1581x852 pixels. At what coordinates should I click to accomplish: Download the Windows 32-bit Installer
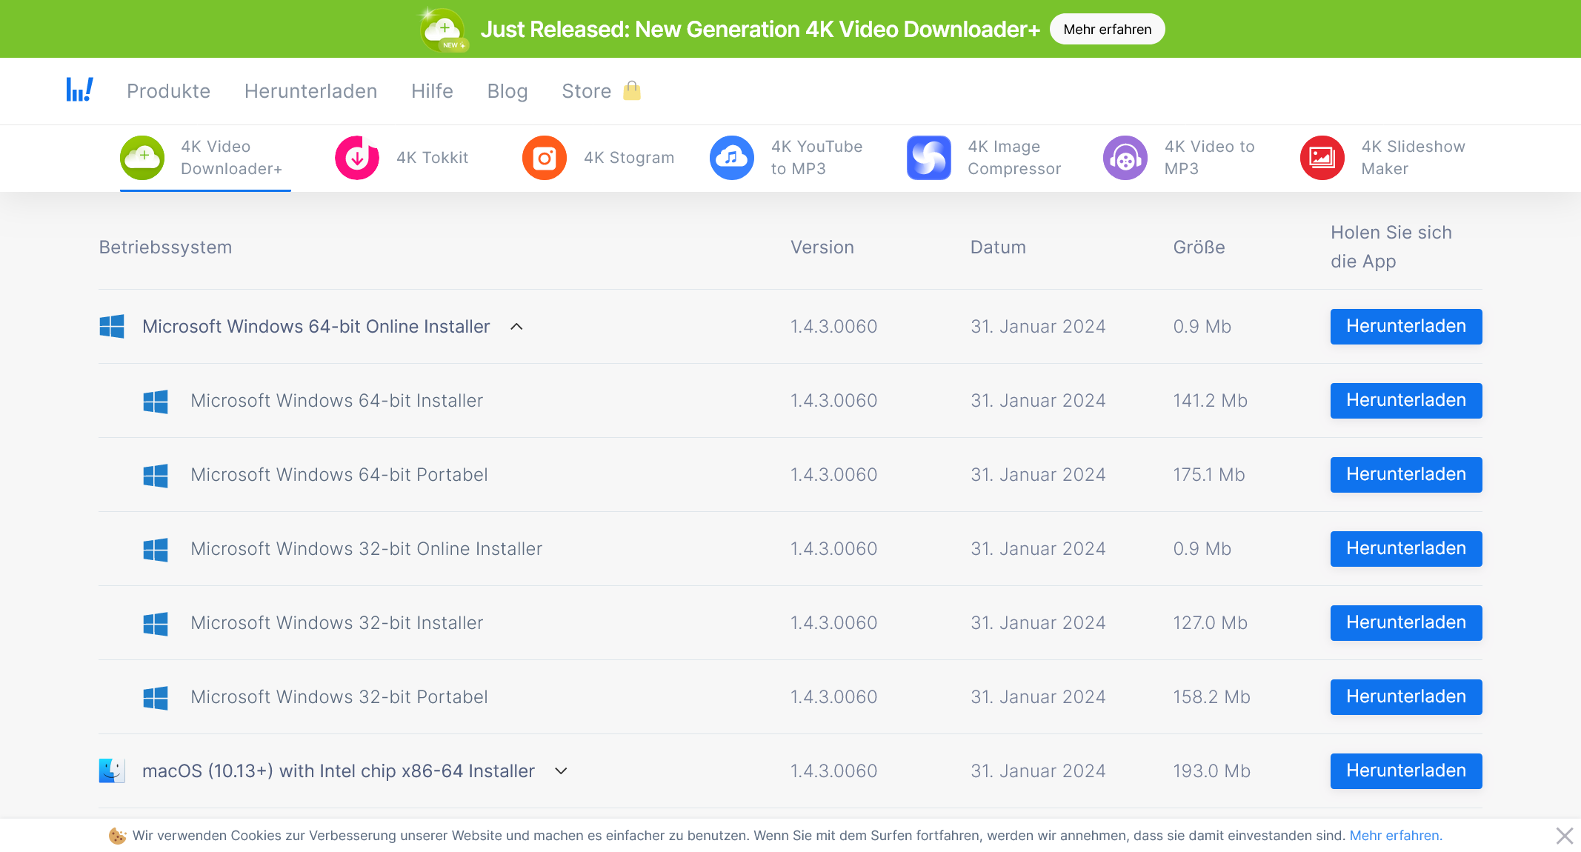[x=1405, y=622]
